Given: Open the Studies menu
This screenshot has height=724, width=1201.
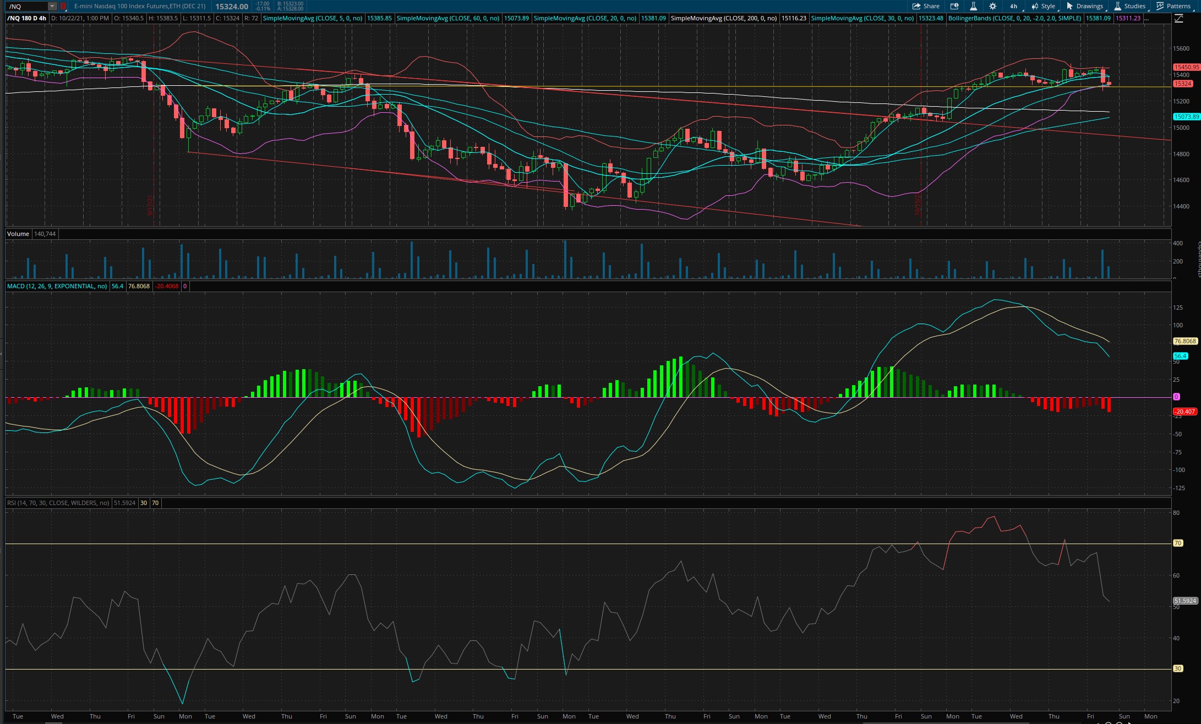Looking at the screenshot, I should (1130, 6).
